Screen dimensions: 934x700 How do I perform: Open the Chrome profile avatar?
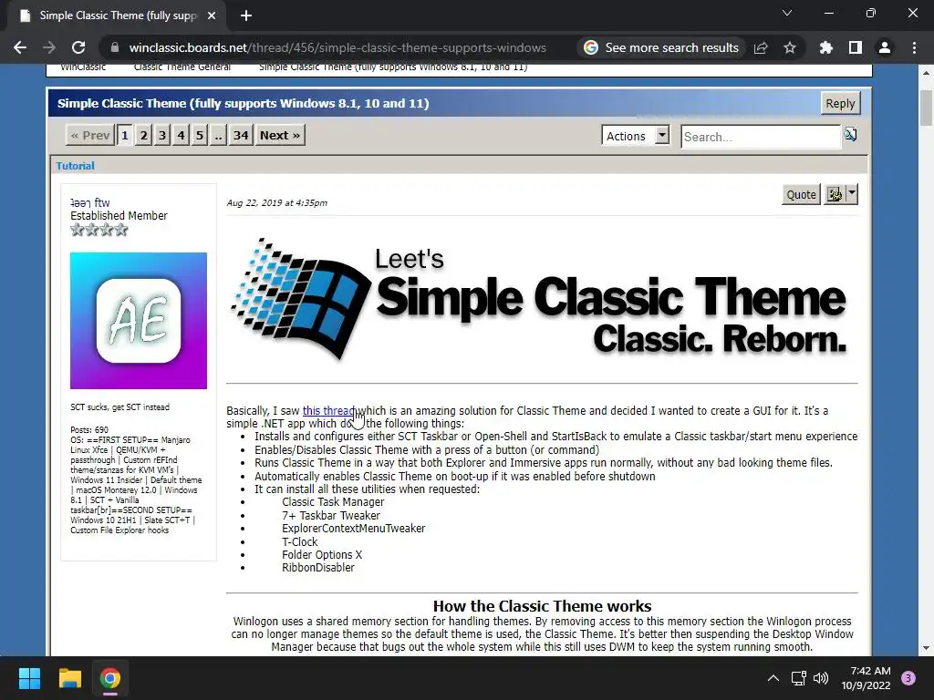885,47
